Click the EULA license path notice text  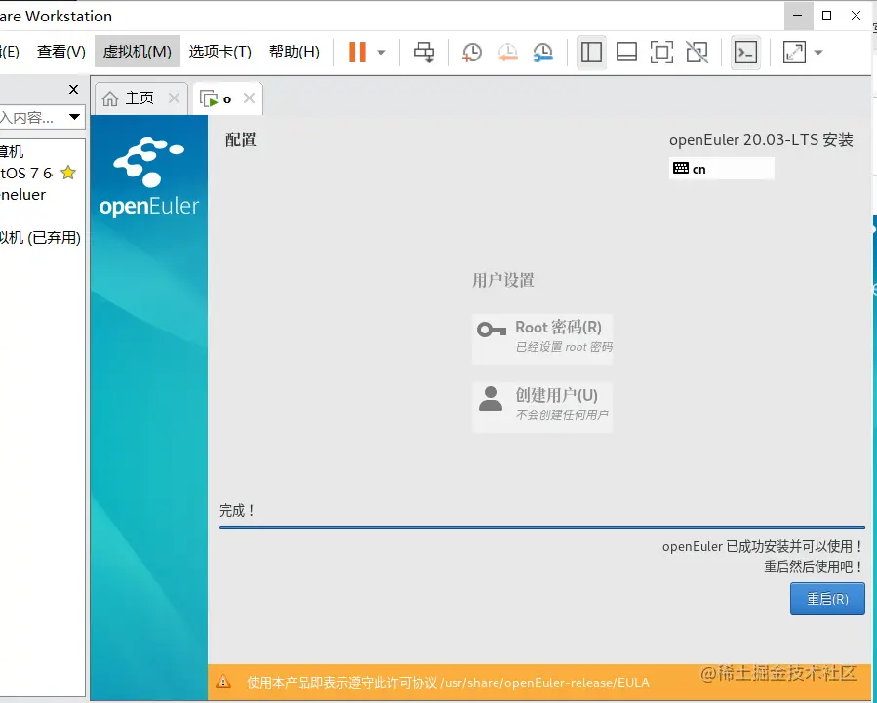[448, 683]
